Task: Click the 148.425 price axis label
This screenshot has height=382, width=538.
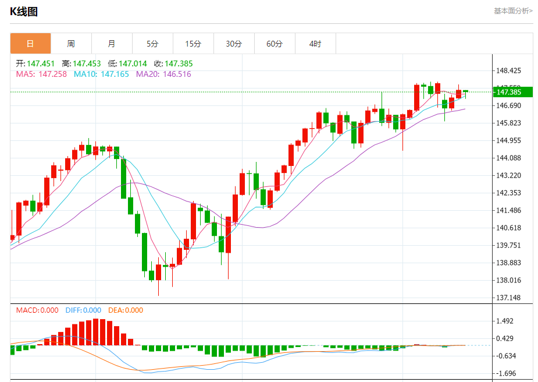Action: [x=508, y=71]
